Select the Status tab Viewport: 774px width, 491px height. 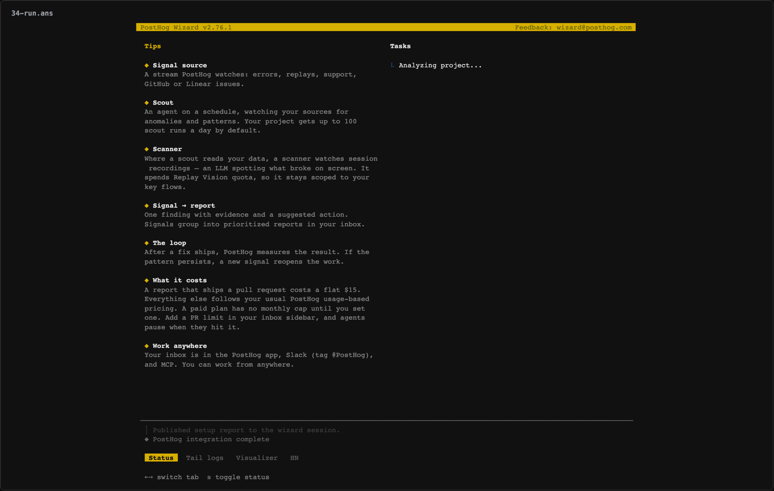click(x=161, y=458)
